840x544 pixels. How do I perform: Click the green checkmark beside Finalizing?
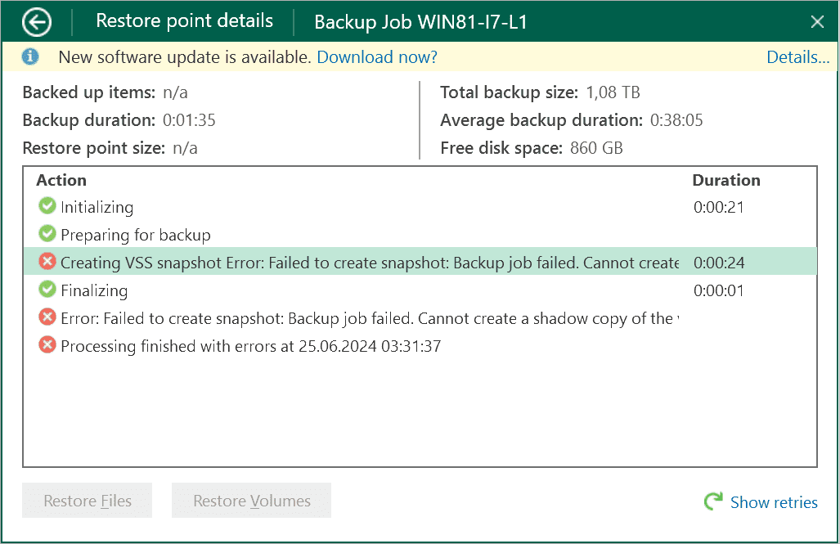click(x=47, y=290)
